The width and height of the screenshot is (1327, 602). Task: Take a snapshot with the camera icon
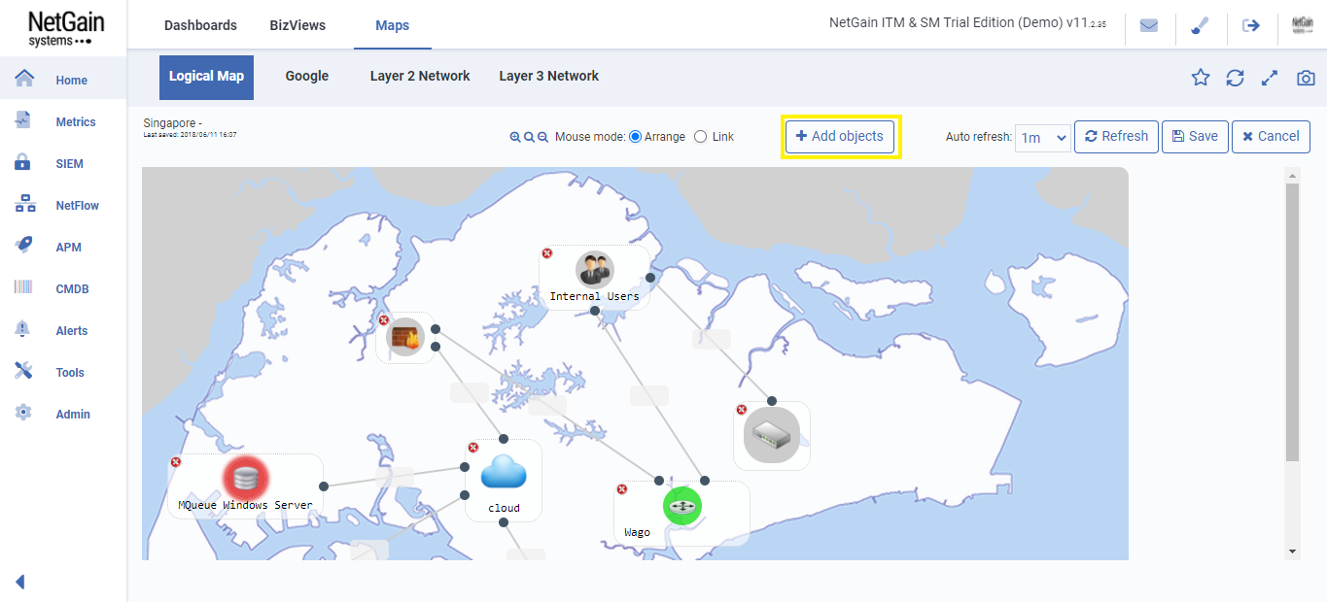1306,78
